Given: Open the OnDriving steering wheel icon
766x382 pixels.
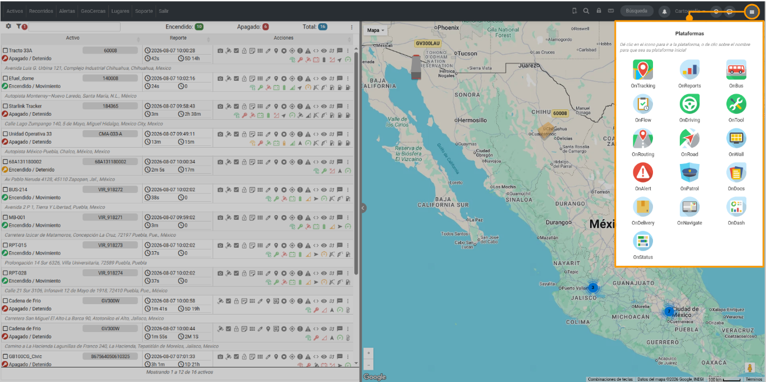Looking at the screenshot, I should click(x=689, y=104).
